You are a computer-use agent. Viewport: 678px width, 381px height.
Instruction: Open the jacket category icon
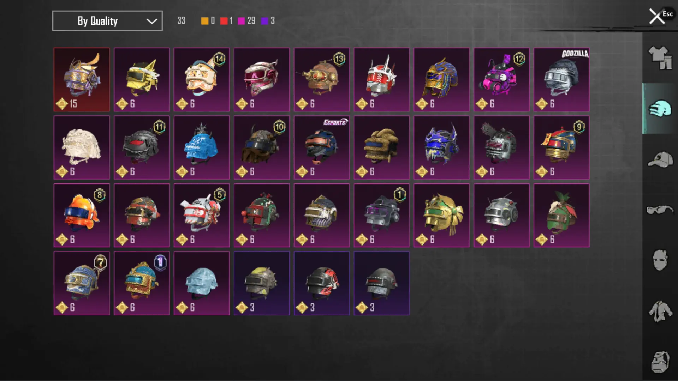pyautogui.click(x=660, y=311)
